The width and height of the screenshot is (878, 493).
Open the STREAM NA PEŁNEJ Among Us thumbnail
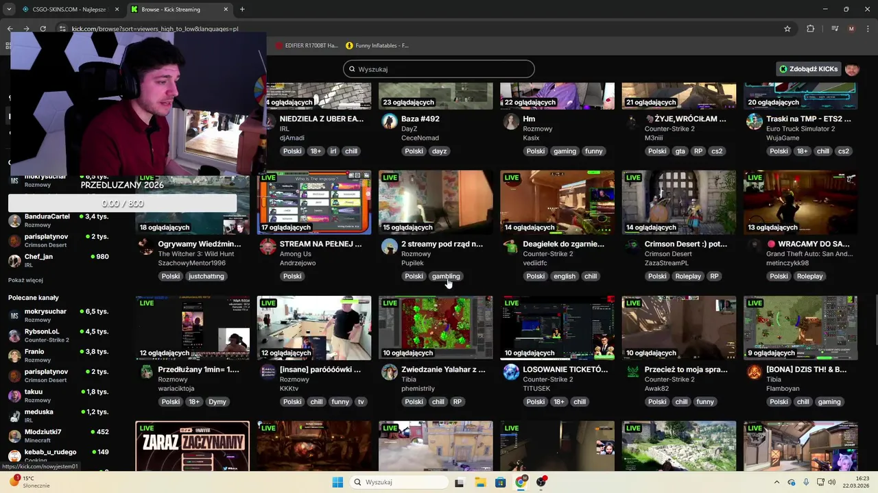point(314,203)
